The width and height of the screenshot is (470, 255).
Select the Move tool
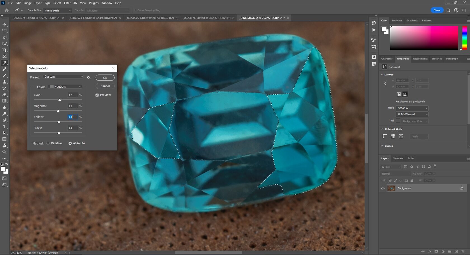click(x=4, y=25)
